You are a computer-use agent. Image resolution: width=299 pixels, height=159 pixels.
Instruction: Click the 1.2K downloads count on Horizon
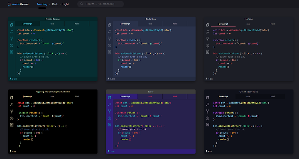click(209, 79)
